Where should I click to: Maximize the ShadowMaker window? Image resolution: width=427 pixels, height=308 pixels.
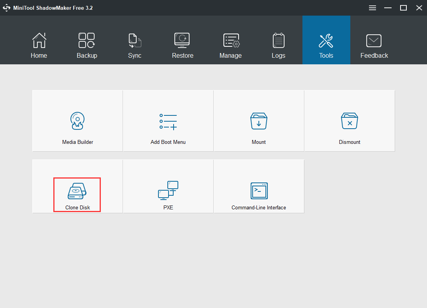[x=403, y=8]
